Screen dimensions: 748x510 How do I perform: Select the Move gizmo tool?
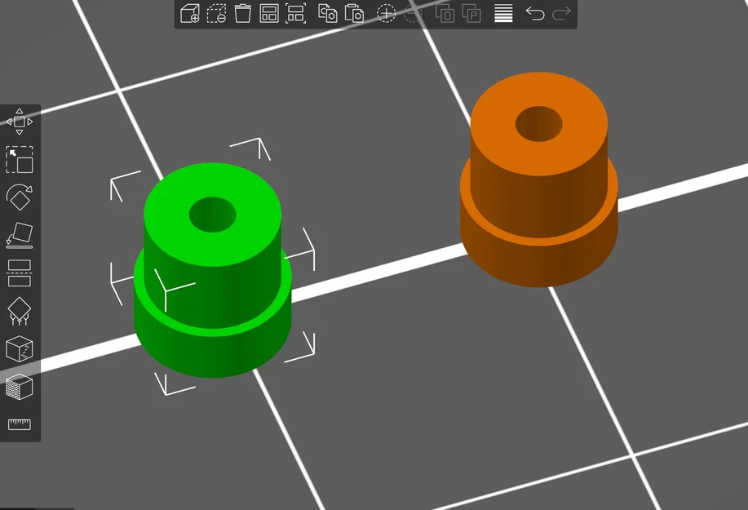[x=20, y=122]
